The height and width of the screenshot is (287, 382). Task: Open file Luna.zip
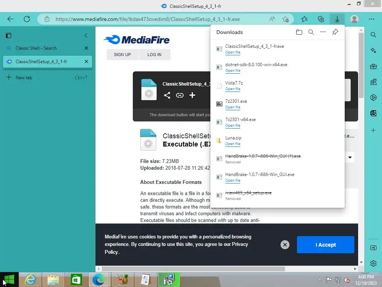[x=233, y=144]
